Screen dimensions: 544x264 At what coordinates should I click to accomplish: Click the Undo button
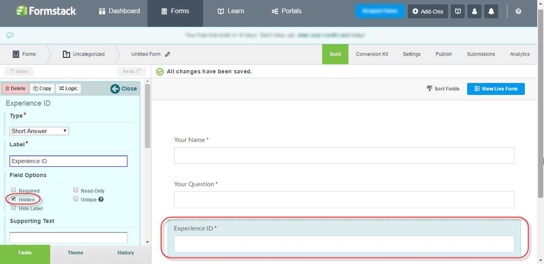click(x=19, y=71)
